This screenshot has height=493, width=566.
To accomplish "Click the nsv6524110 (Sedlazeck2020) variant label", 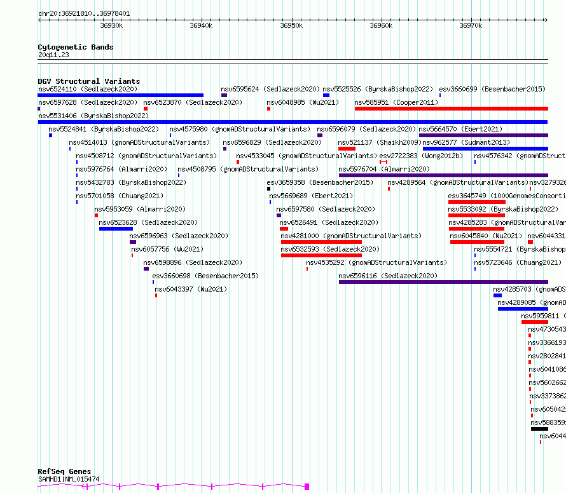I will pyautogui.click(x=88, y=89).
